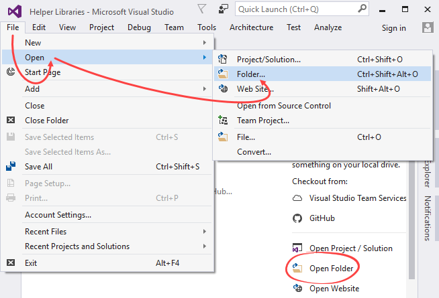Open the Tools menu

pos(207,27)
